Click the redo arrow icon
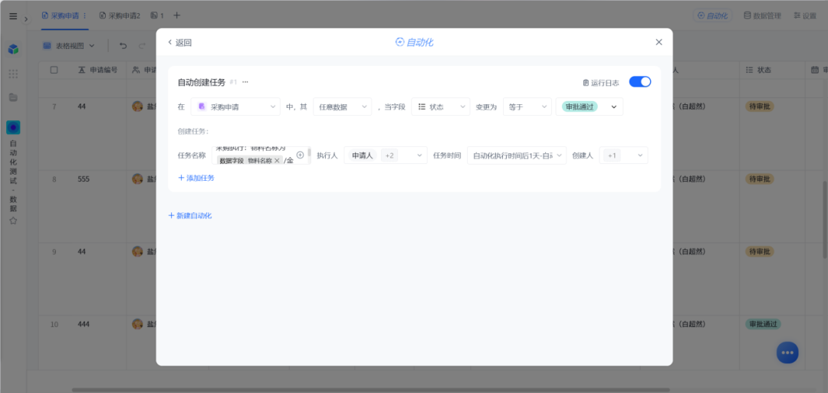 (x=142, y=46)
